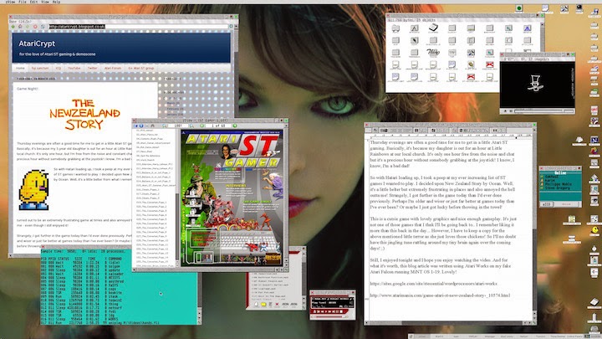Viewport: 602px width, 339px height.
Task: Click the AtariCrypt blog title
Action: click(37, 44)
